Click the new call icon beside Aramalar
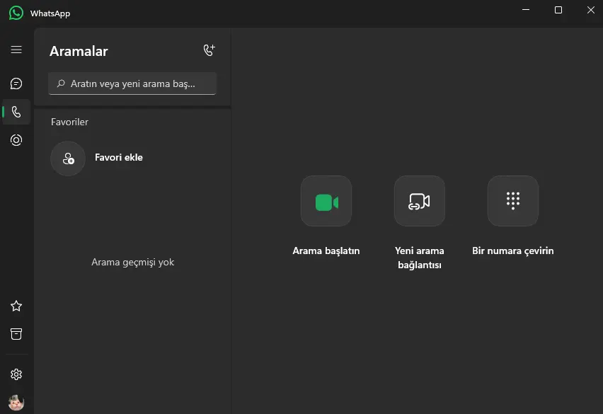Image resolution: width=603 pixels, height=414 pixels. 209,50
